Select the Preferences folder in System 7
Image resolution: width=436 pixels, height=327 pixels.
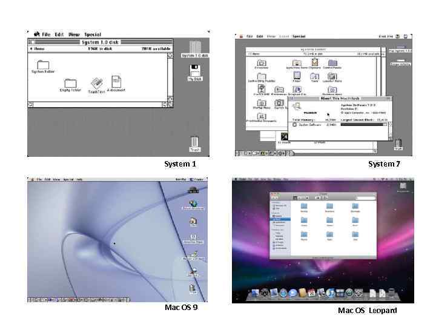[x=279, y=90]
